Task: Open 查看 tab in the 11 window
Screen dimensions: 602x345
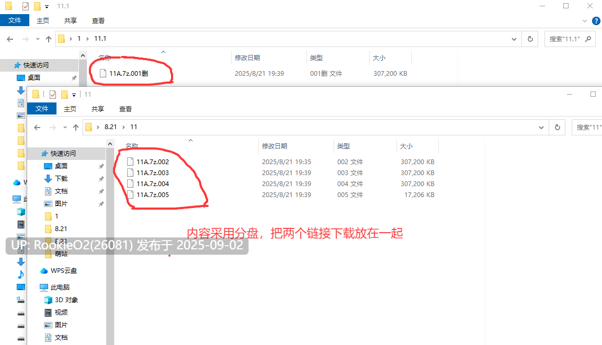Action: 125,109
